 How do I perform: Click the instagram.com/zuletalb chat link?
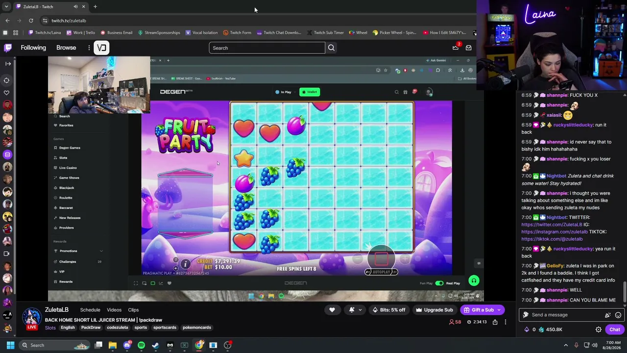pos(555,232)
